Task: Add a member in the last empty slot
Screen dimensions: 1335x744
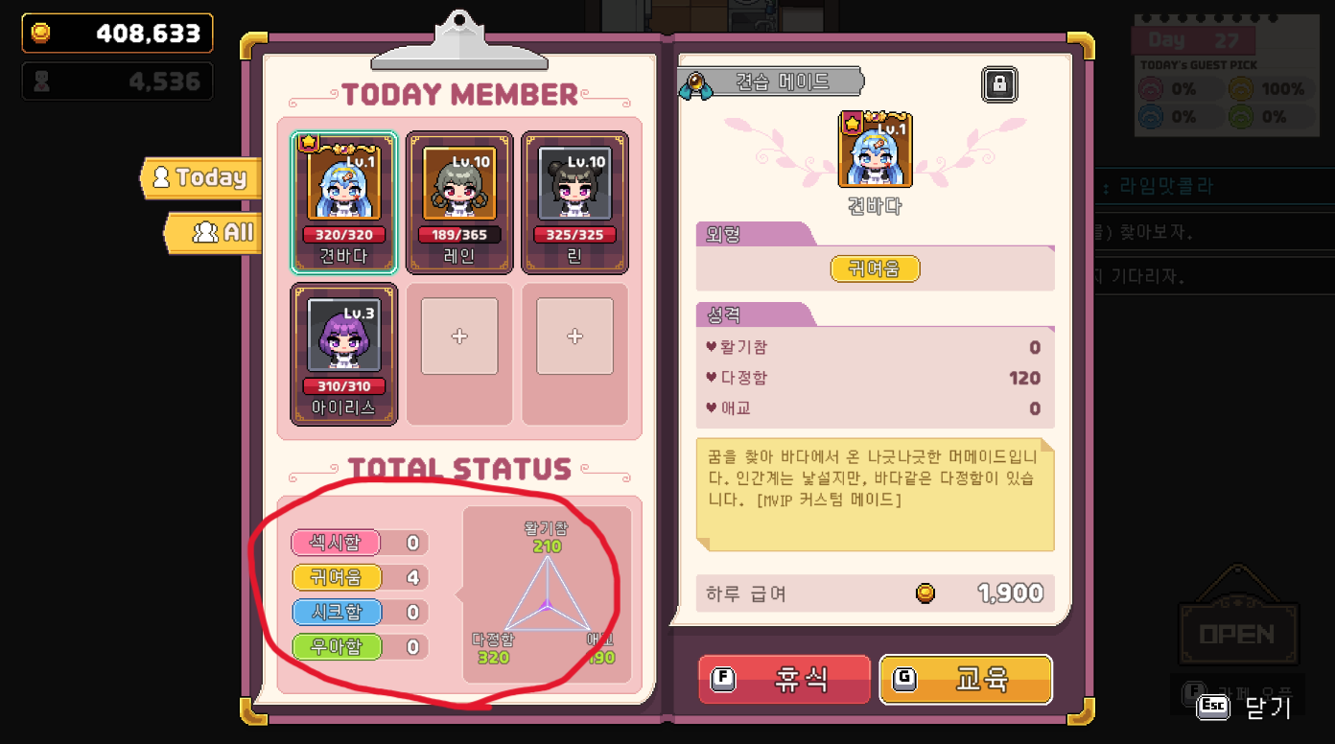Action: click(574, 337)
